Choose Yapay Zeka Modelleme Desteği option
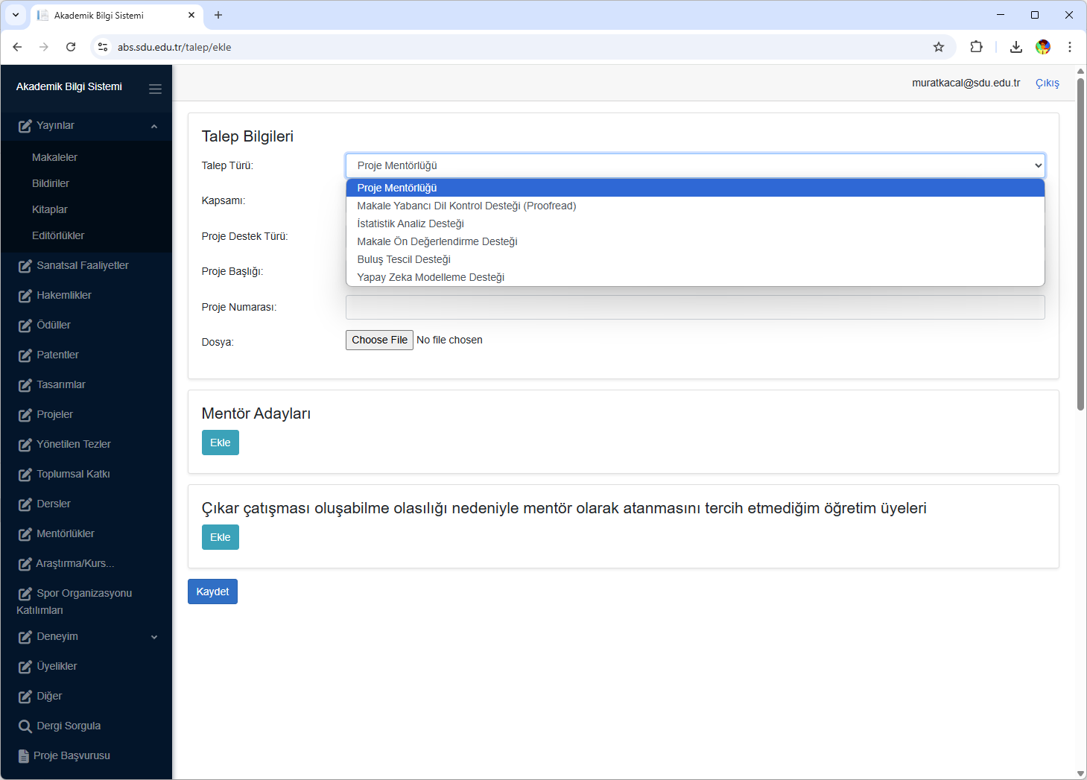1087x780 pixels. pyautogui.click(x=431, y=277)
